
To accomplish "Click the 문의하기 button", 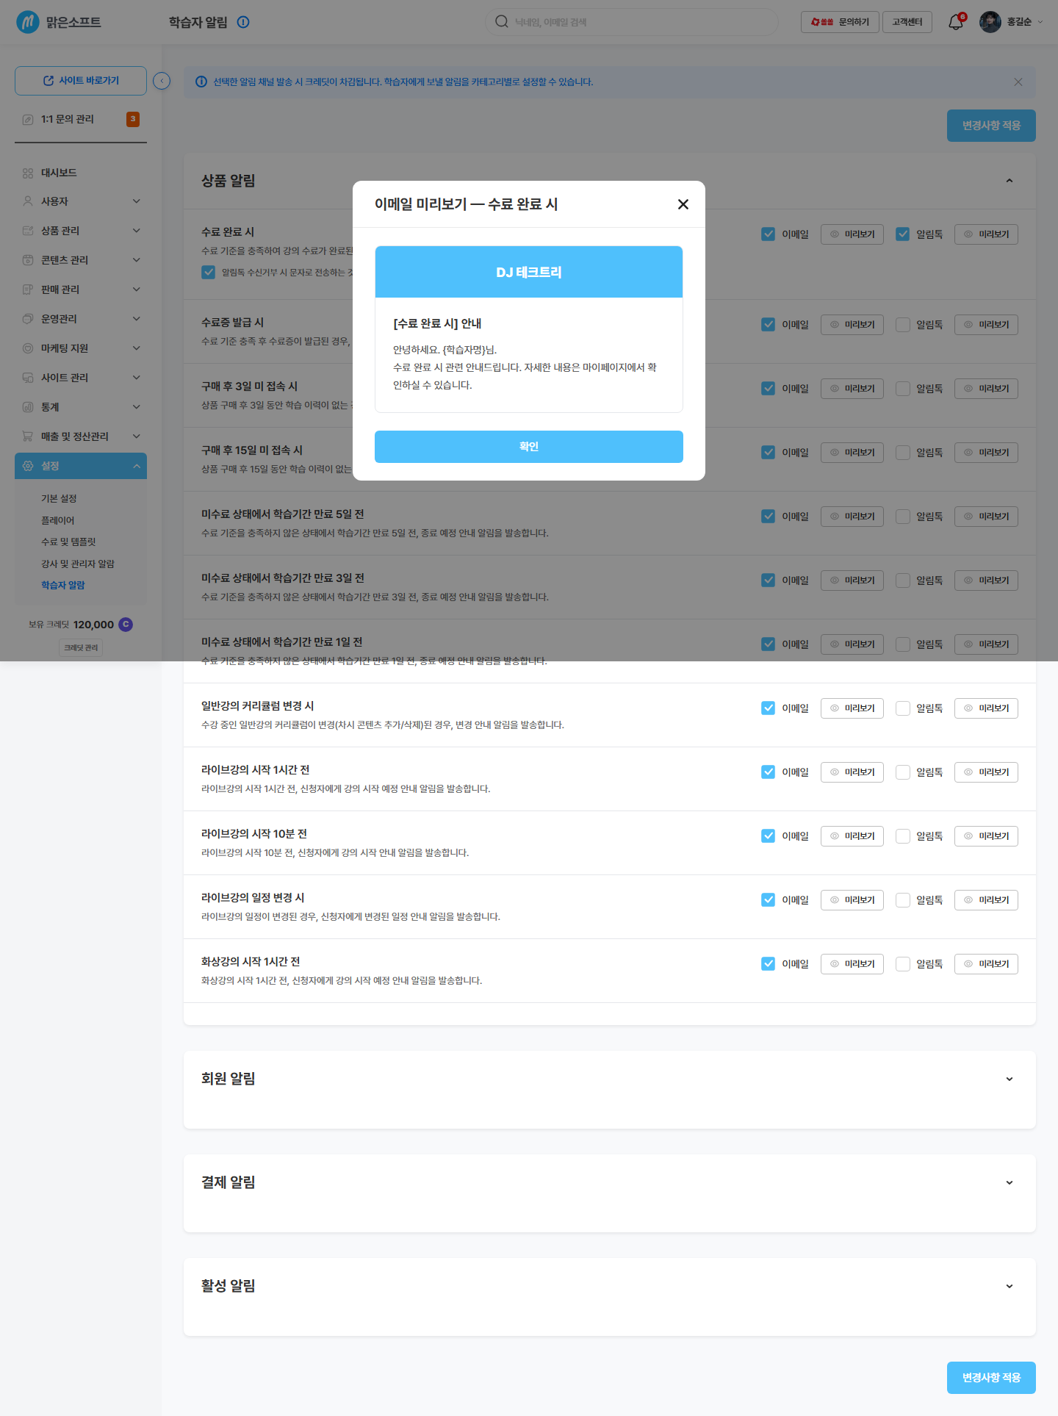I will pyautogui.click(x=840, y=22).
